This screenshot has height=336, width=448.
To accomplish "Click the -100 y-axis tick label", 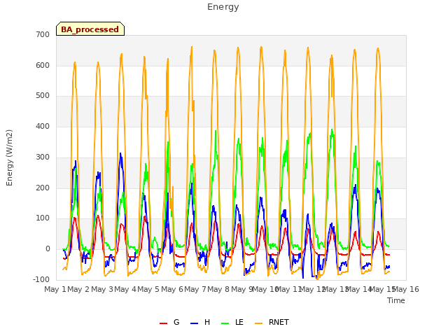I will [41, 279].
